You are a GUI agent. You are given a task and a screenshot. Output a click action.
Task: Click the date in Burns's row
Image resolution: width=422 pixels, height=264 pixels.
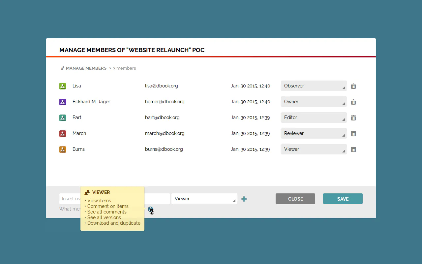pos(250,149)
